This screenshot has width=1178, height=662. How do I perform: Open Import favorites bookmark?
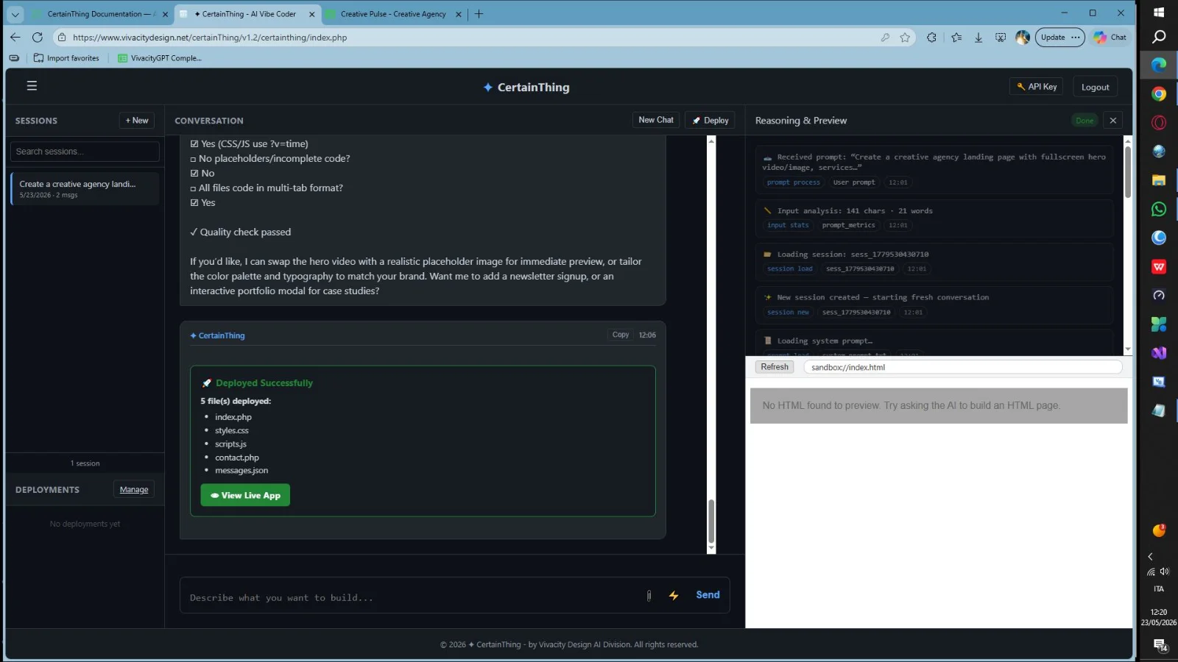coord(66,58)
